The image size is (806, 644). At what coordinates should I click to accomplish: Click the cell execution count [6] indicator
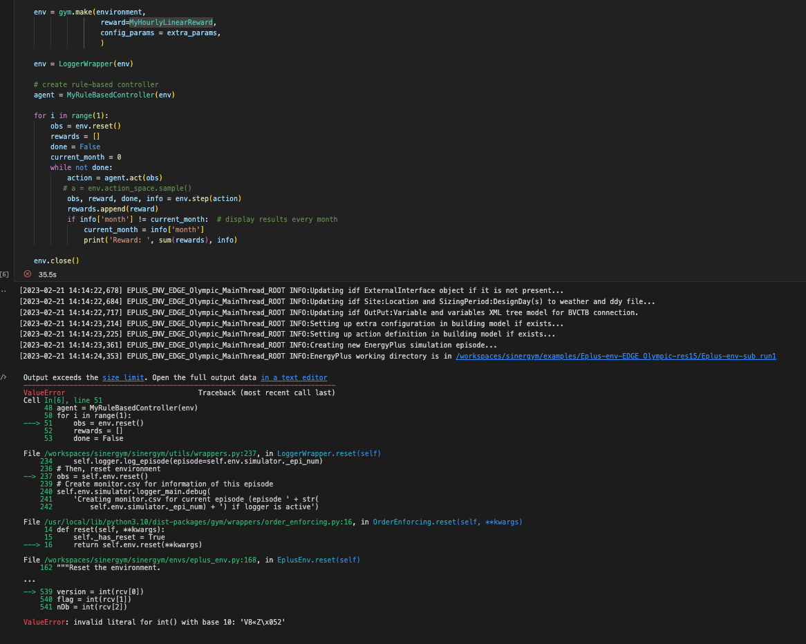[x=5, y=274]
